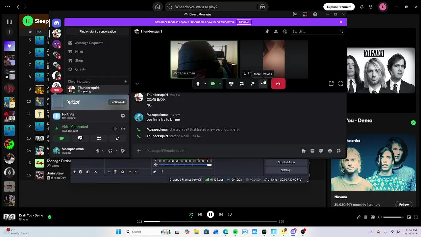Viewport: 421px width, 237px height.
Task: Open GIF picker in message bar
Action: [312, 151]
